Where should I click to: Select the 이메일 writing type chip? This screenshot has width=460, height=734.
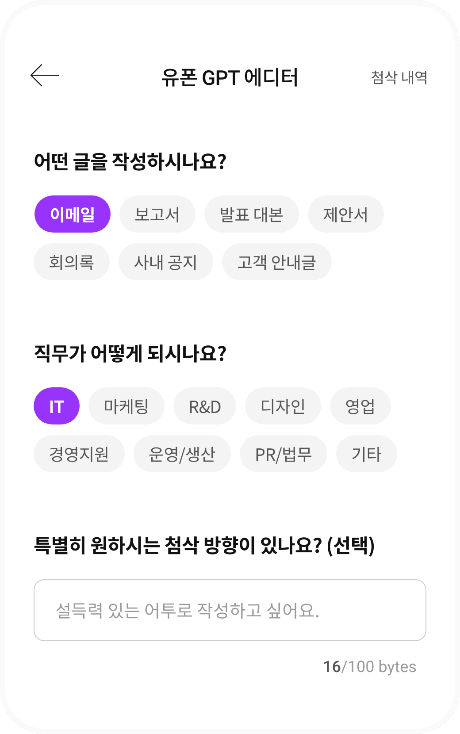point(73,214)
